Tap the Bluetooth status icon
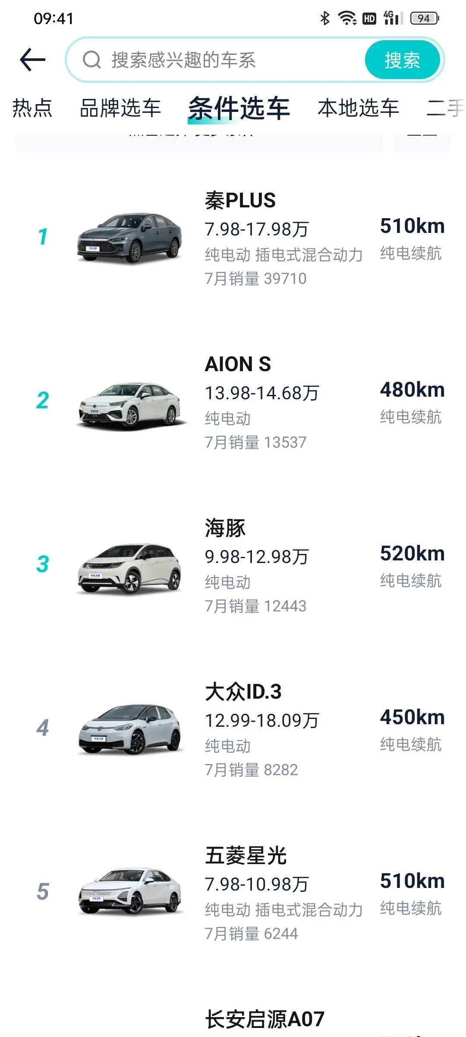The image size is (466, 1037). (325, 18)
